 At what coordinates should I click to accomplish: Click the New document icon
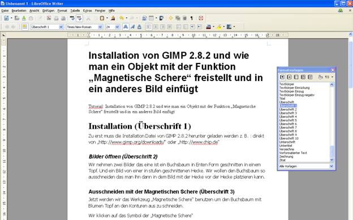click(x=6, y=18)
